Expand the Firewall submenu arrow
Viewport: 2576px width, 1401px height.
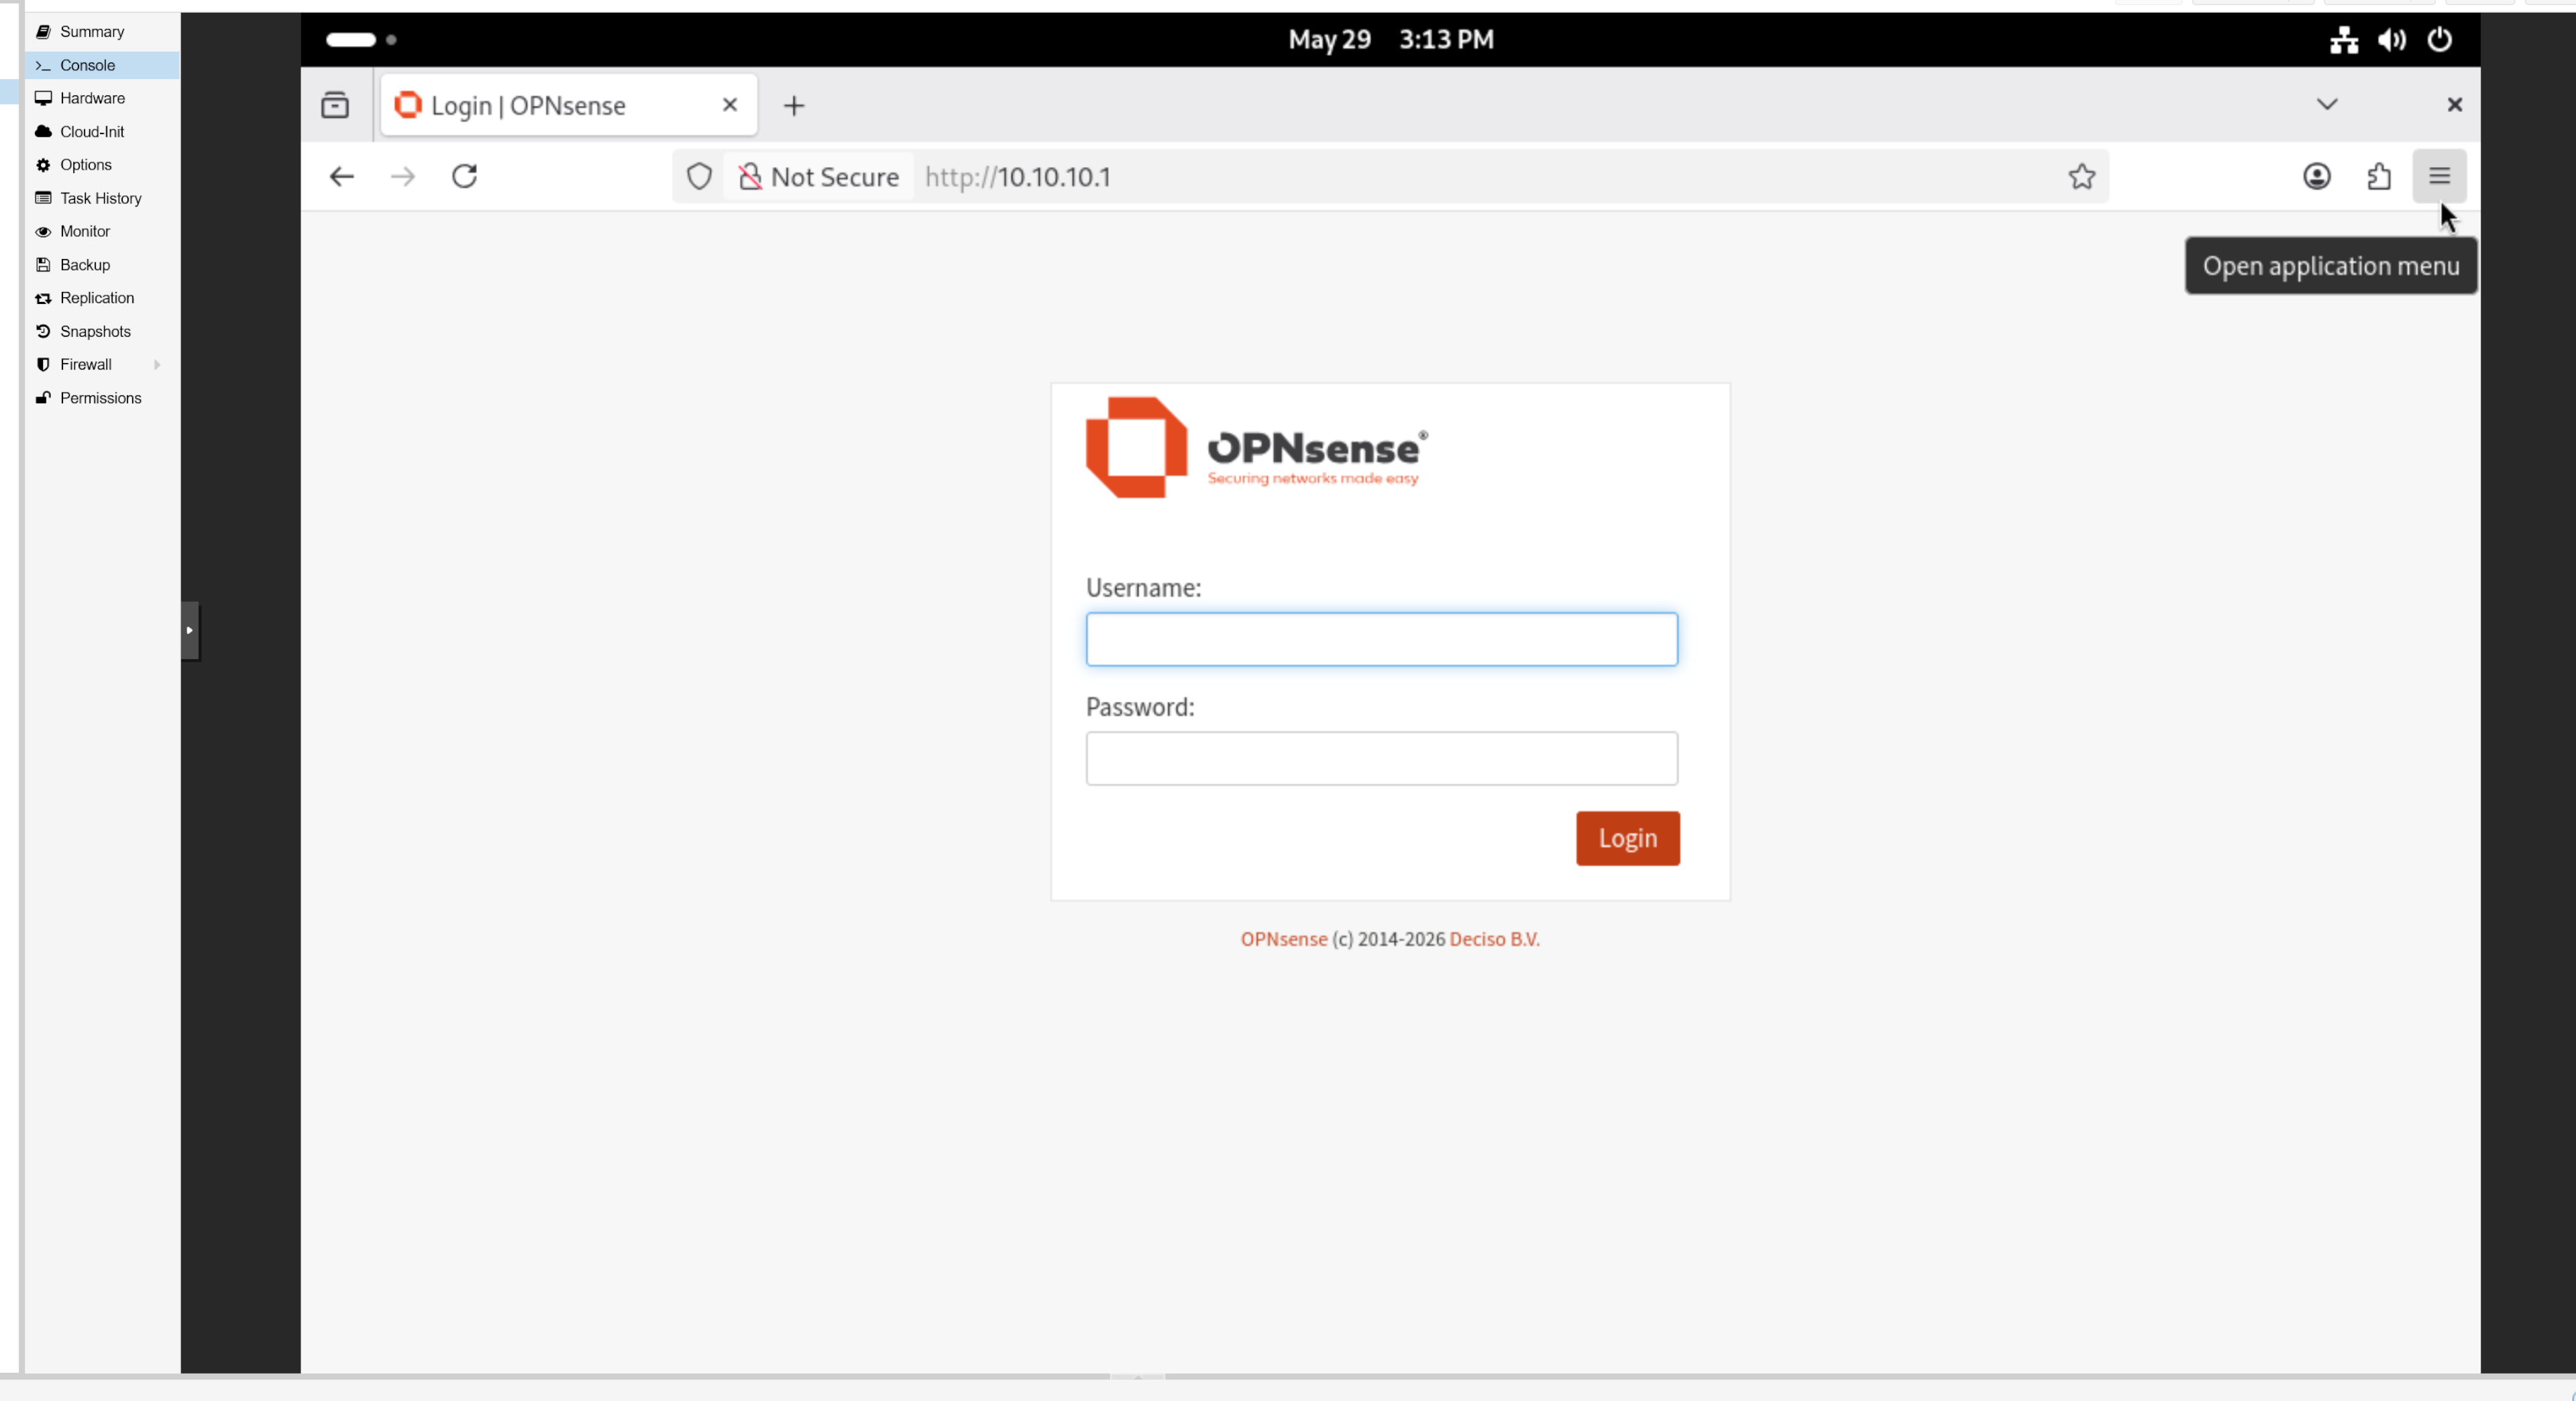coord(157,364)
